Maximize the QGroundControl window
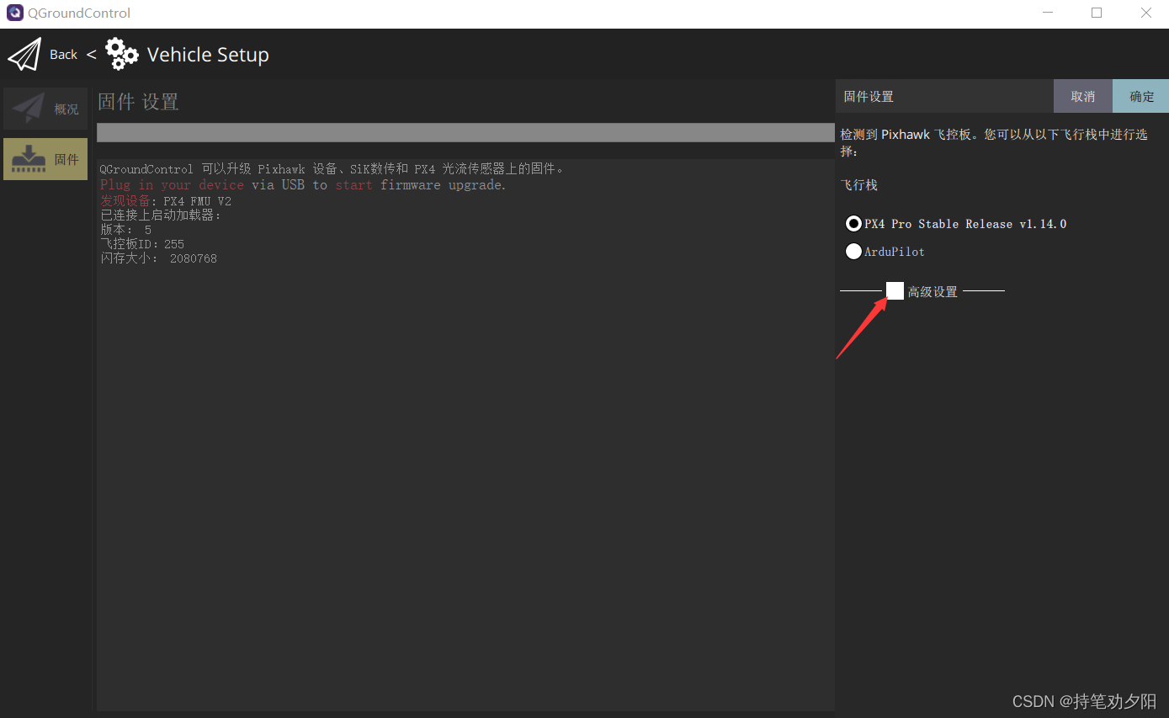 [x=1097, y=13]
